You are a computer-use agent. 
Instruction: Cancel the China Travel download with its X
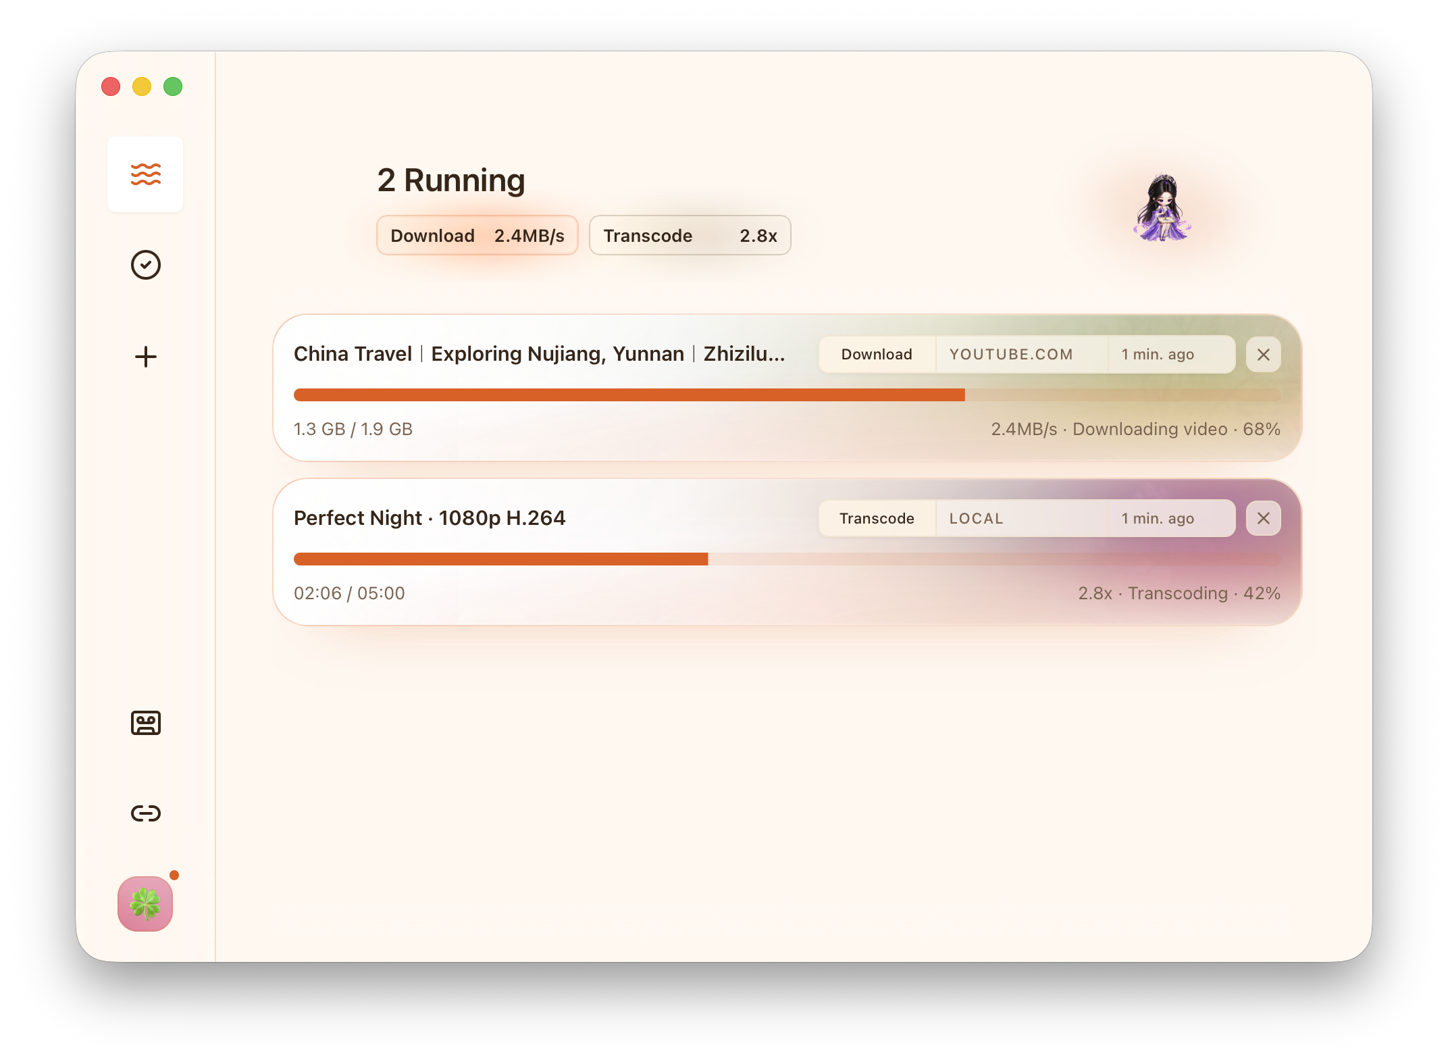[1263, 354]
